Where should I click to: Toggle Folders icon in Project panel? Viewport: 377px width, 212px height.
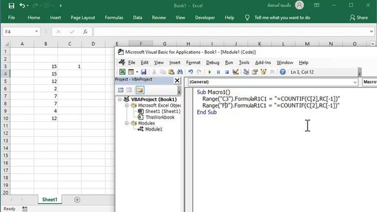pos(140,90)
